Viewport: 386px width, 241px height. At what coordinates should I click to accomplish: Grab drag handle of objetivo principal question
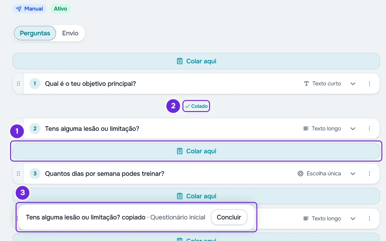click(x=18, y=84)
